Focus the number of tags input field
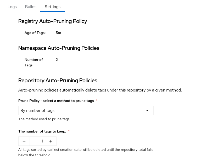 point(37,141)
